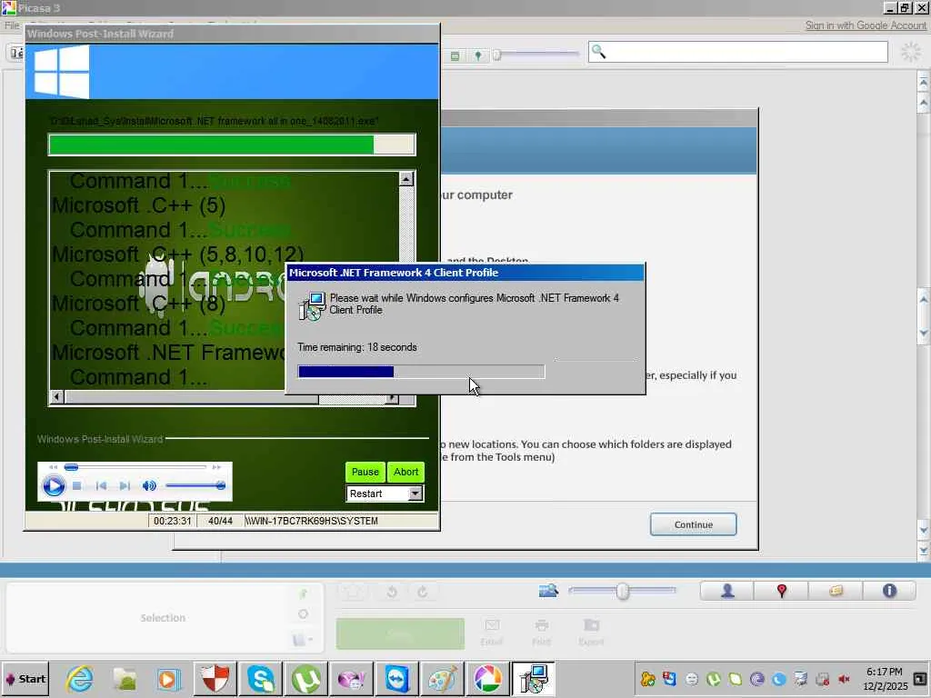Open the People panel in Picasa

pyautogui.click(x=727, y=591)
